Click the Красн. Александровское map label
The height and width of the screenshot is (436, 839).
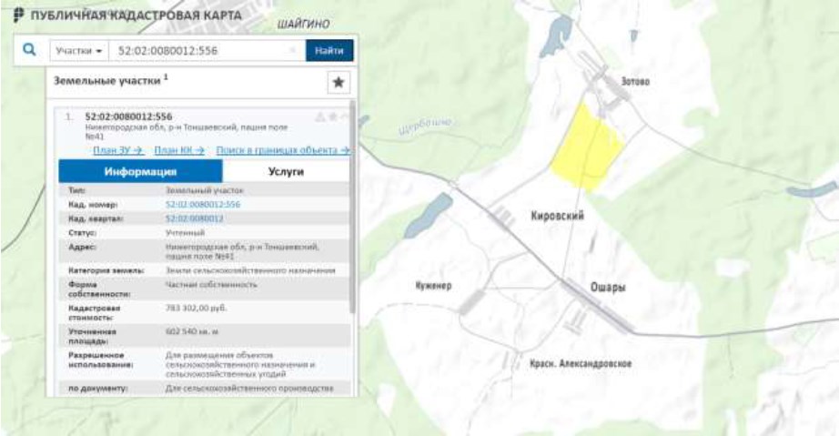(x=581, y=364)
